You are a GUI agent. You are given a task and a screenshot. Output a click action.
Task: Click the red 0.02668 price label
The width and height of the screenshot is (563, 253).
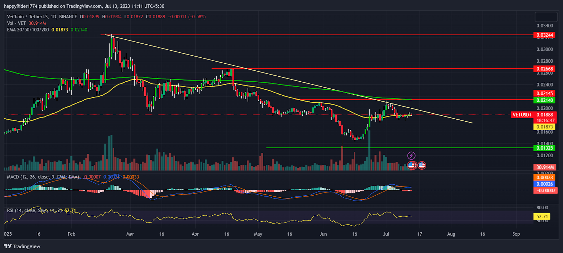coord(544,69)
